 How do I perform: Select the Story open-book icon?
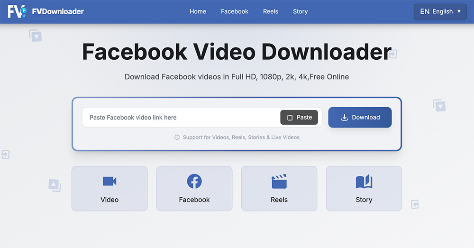point(364,181)
